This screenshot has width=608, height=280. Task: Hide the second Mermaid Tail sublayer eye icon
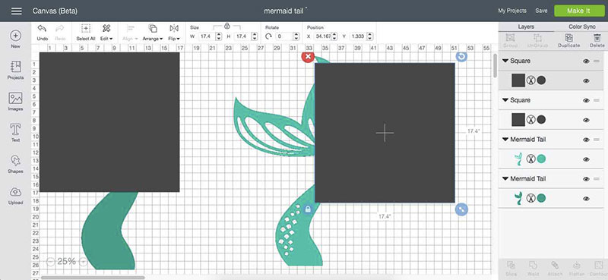click(x=586, y=199)
